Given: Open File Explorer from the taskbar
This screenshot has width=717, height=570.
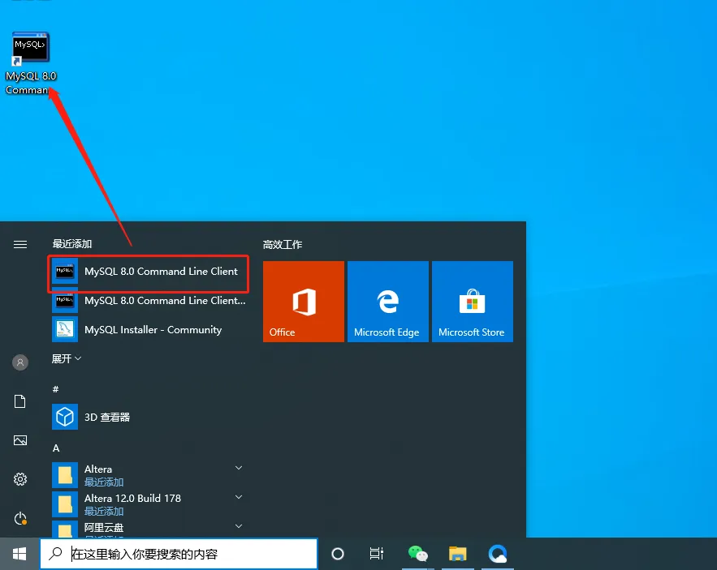Looking at the screenshot, I should (x=457, y=554).
